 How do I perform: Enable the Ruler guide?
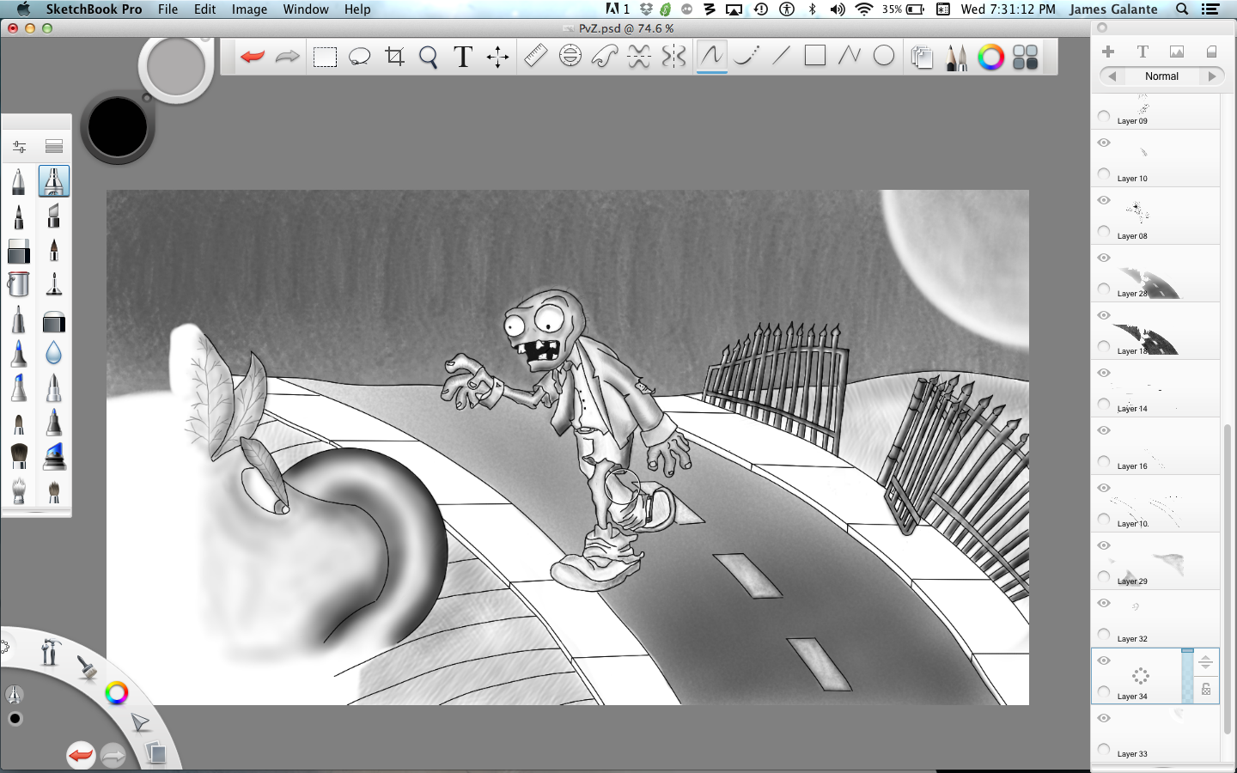coord(536,57)
